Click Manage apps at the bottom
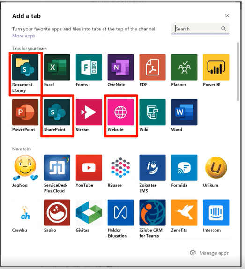 pyautogui.click(x=209, y=253)
